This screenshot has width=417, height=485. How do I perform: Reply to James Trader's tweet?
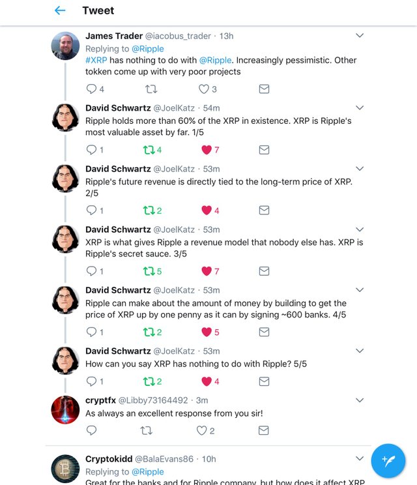point(91,89)
